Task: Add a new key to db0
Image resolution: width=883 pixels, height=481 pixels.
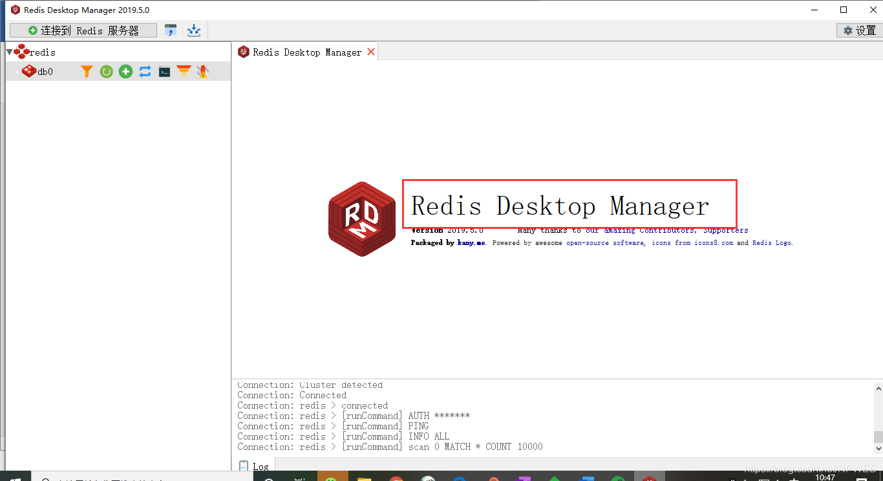Action: [125, 72]
